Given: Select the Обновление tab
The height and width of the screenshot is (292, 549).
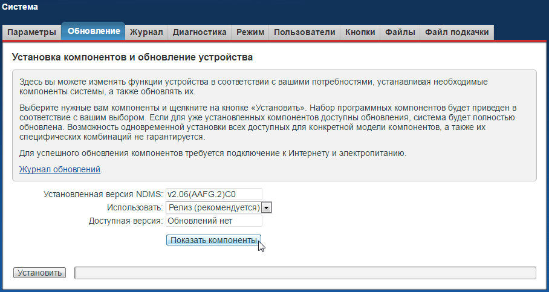Looking at the screenshot, I should [x=93, y=31].
